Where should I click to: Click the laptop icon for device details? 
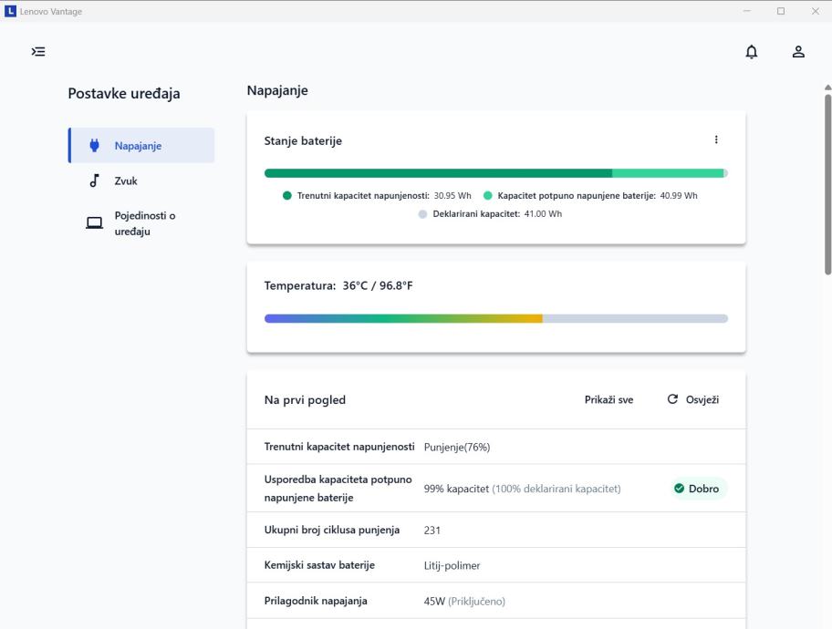coord(94,223)
